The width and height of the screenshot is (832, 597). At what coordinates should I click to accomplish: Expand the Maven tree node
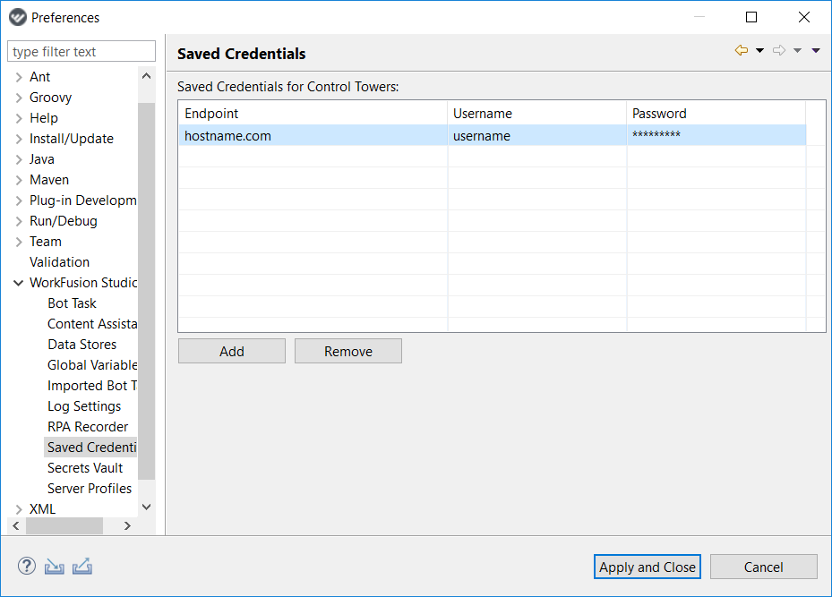19,180
